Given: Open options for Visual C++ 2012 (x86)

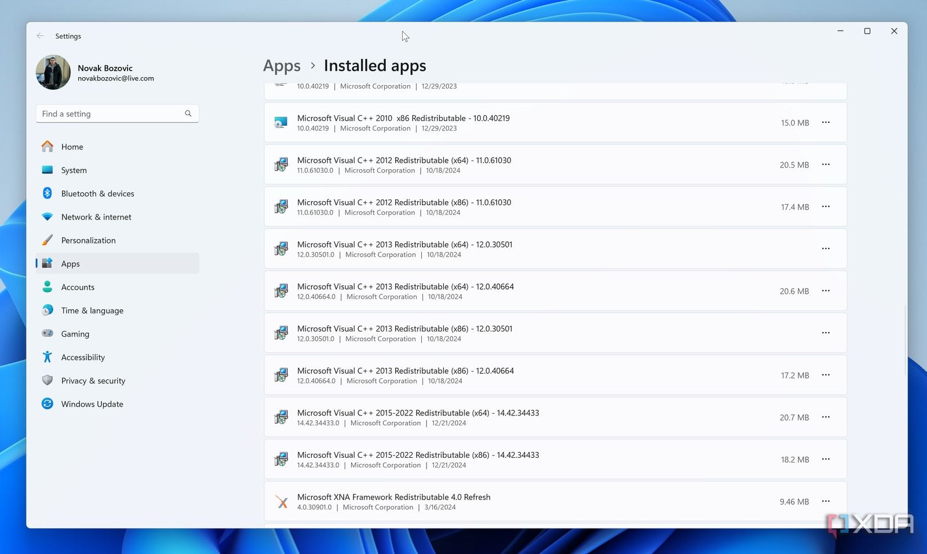Looking at the screenshot, I should point(826,206).
